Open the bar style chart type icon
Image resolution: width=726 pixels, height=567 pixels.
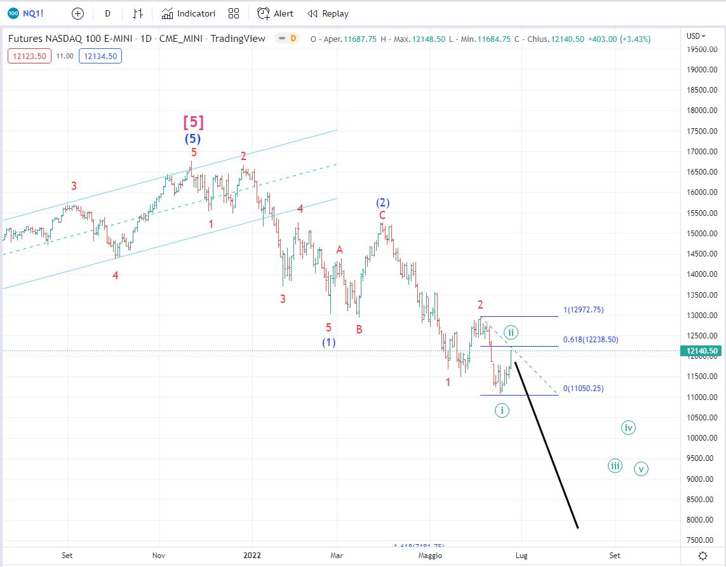pos(137,13)
